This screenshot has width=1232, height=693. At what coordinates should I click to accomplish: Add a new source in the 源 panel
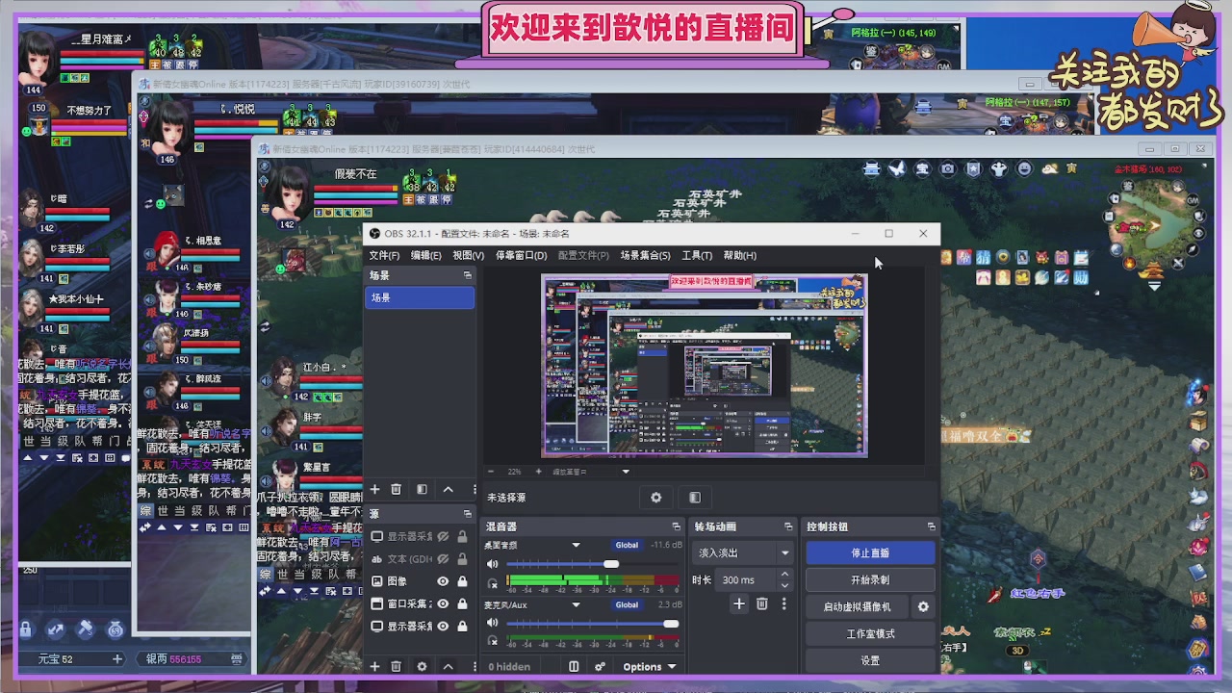[375, 666]
